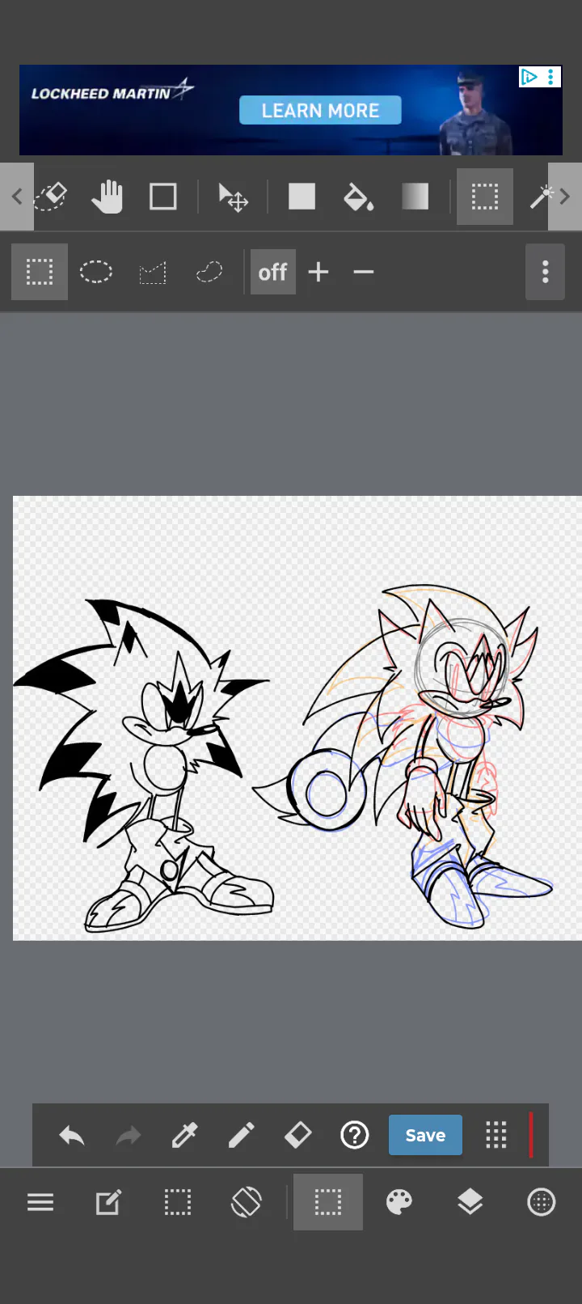Screen dimensions: 582x1304
Task: Show more tools with right arrow
Action: click(x=565, y=197)
